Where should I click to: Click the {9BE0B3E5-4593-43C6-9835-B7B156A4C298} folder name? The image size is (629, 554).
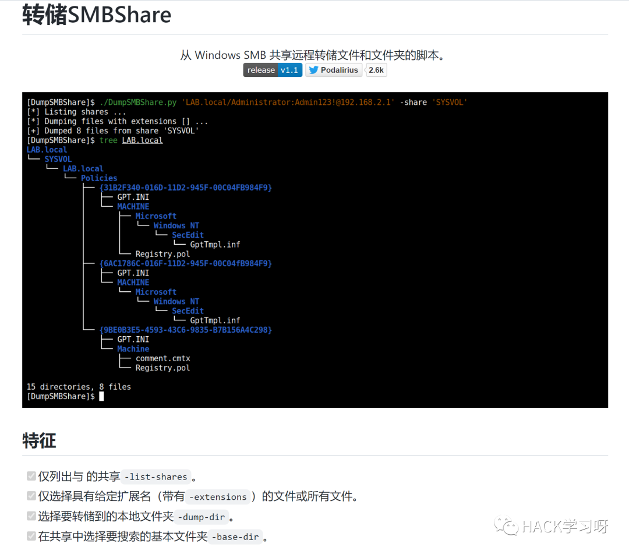[186, 330]
